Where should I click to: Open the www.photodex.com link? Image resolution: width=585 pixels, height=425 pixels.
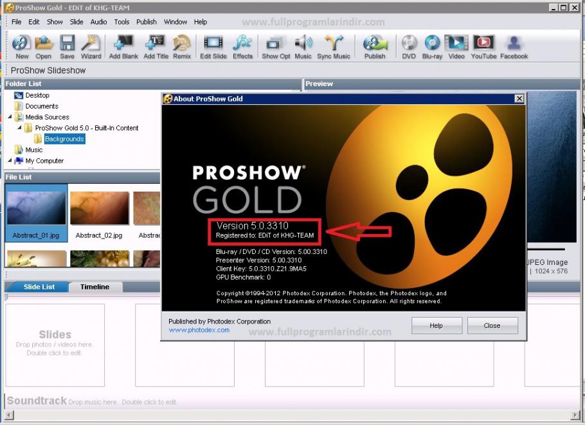199,330
